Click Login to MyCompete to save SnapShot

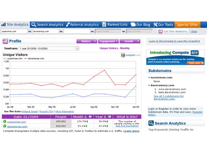[174, 41]
